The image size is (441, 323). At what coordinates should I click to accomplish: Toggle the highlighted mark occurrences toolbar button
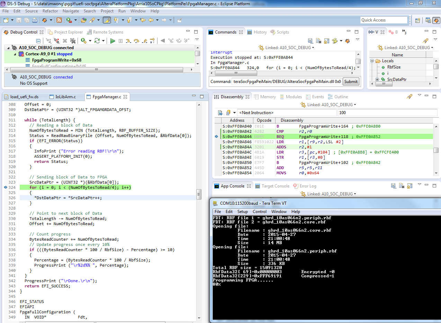tap(107, 20)
